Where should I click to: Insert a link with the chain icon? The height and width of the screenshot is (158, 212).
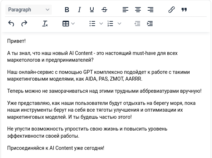[x=172, y=10]
